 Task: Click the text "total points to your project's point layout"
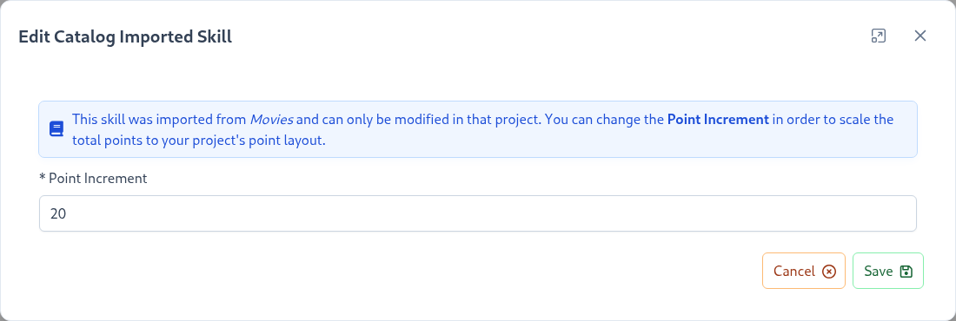[197, 141]
